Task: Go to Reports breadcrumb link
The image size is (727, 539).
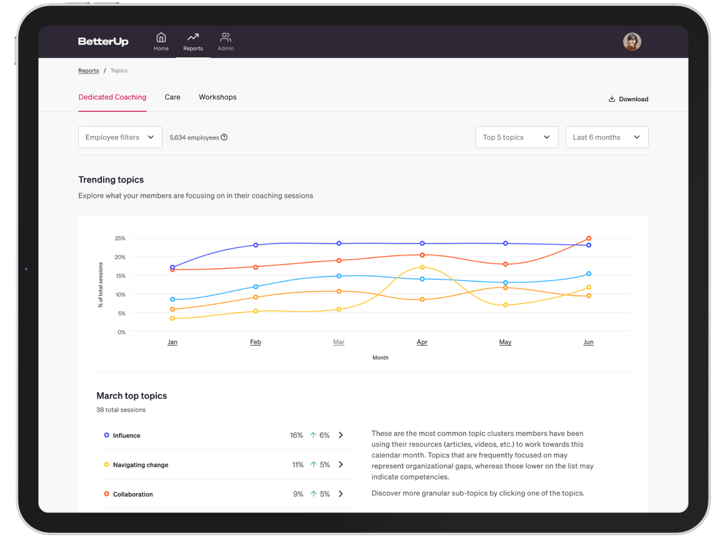Action: (88, 71)
